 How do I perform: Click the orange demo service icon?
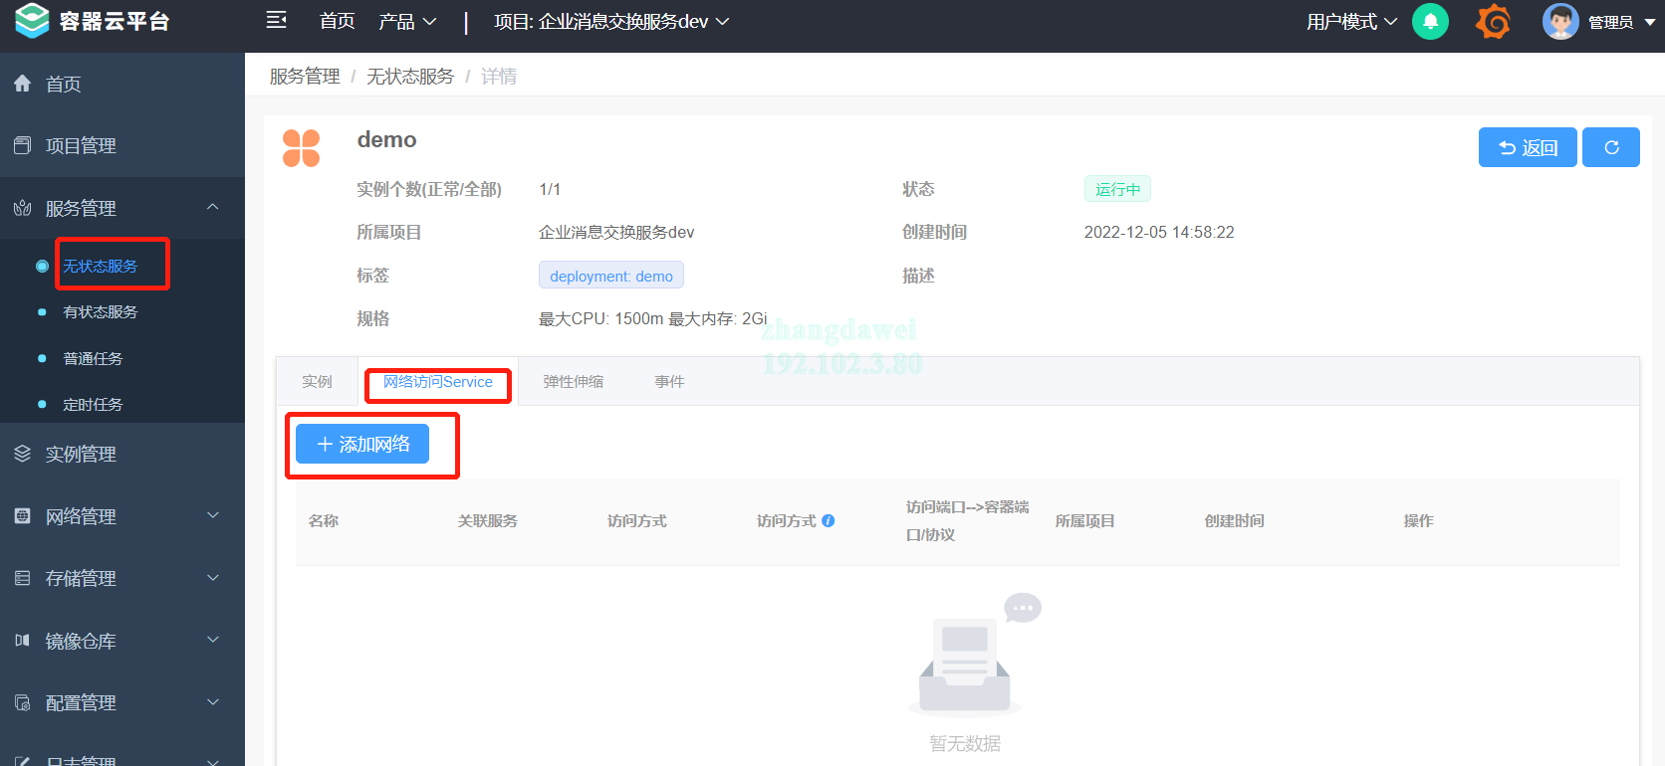[x=301, y=148]
